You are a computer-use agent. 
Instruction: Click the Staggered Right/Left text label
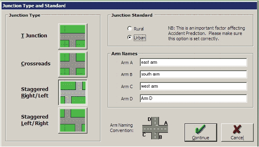[35, 93]
